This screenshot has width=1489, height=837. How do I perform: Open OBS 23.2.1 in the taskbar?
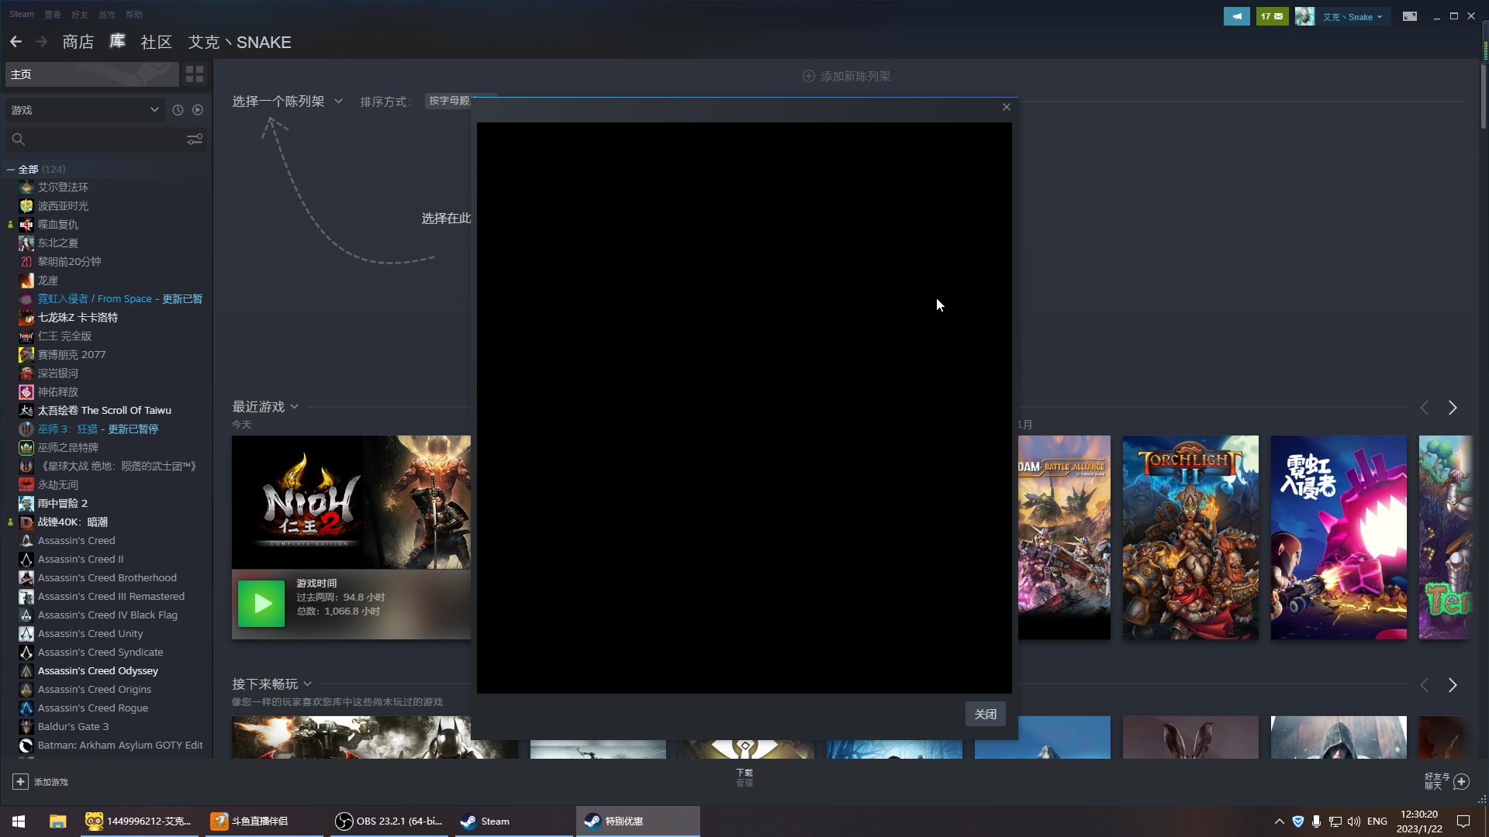(x=389, y=821)
